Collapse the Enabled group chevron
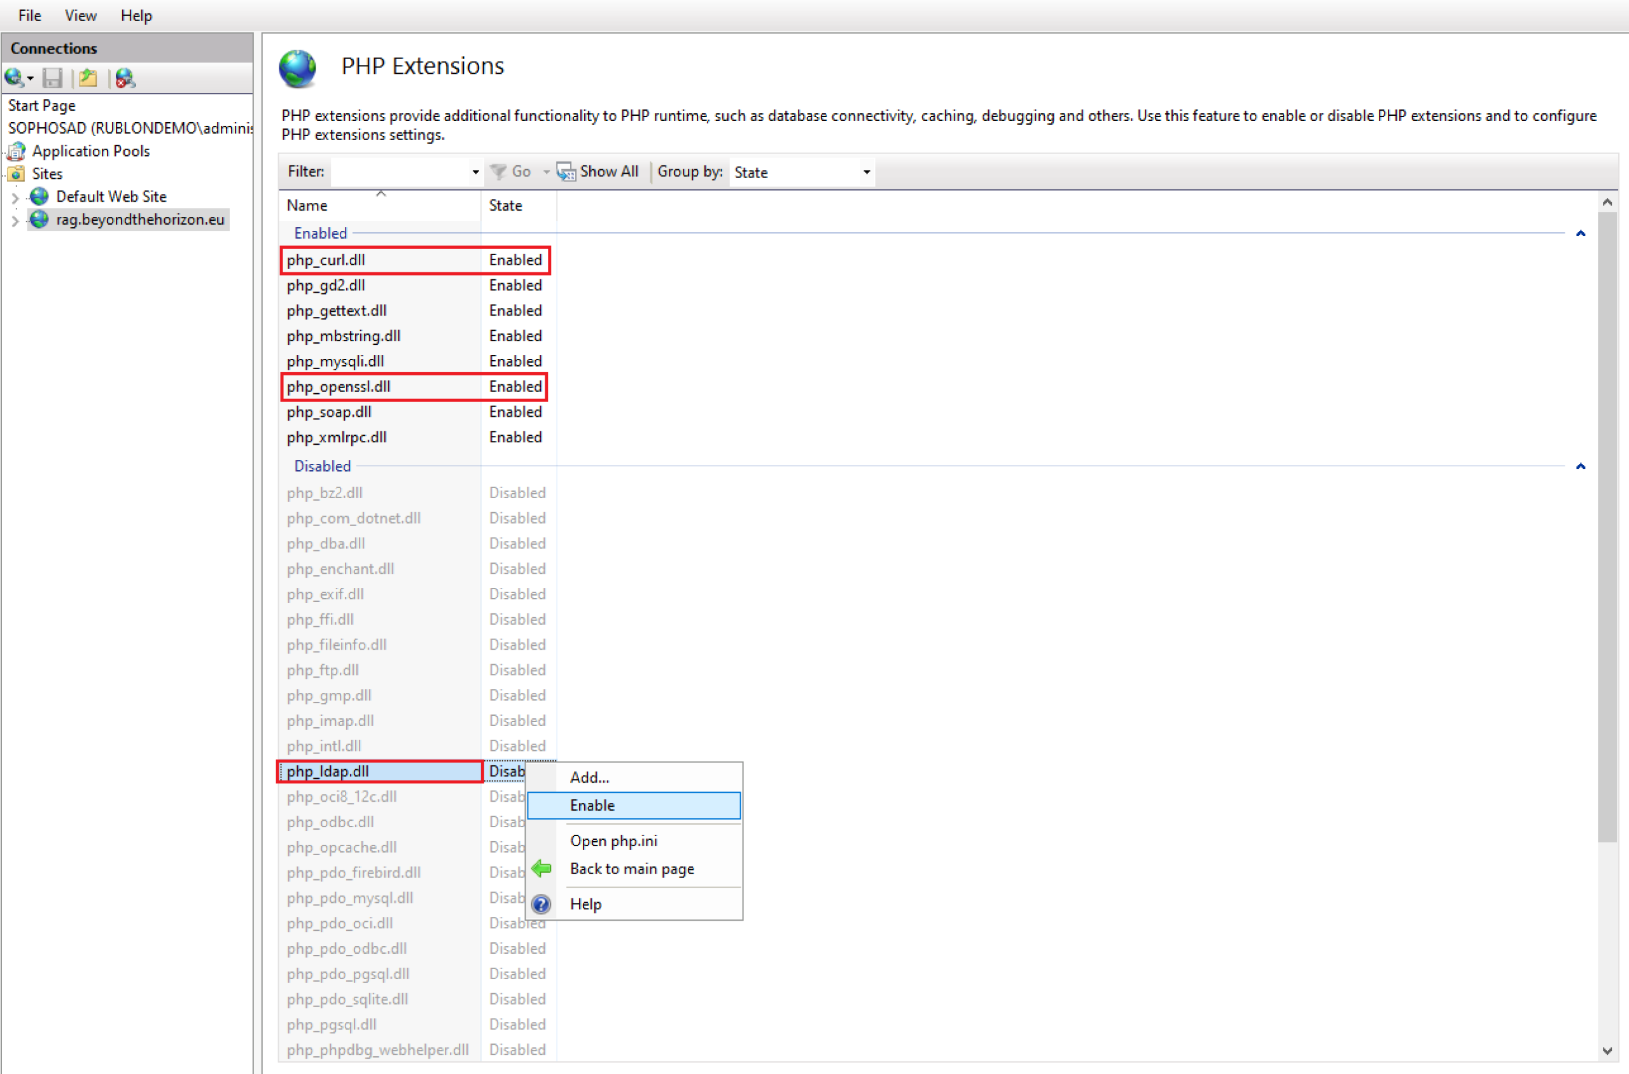The image size is (1629, 1074). click(1581, 234)
